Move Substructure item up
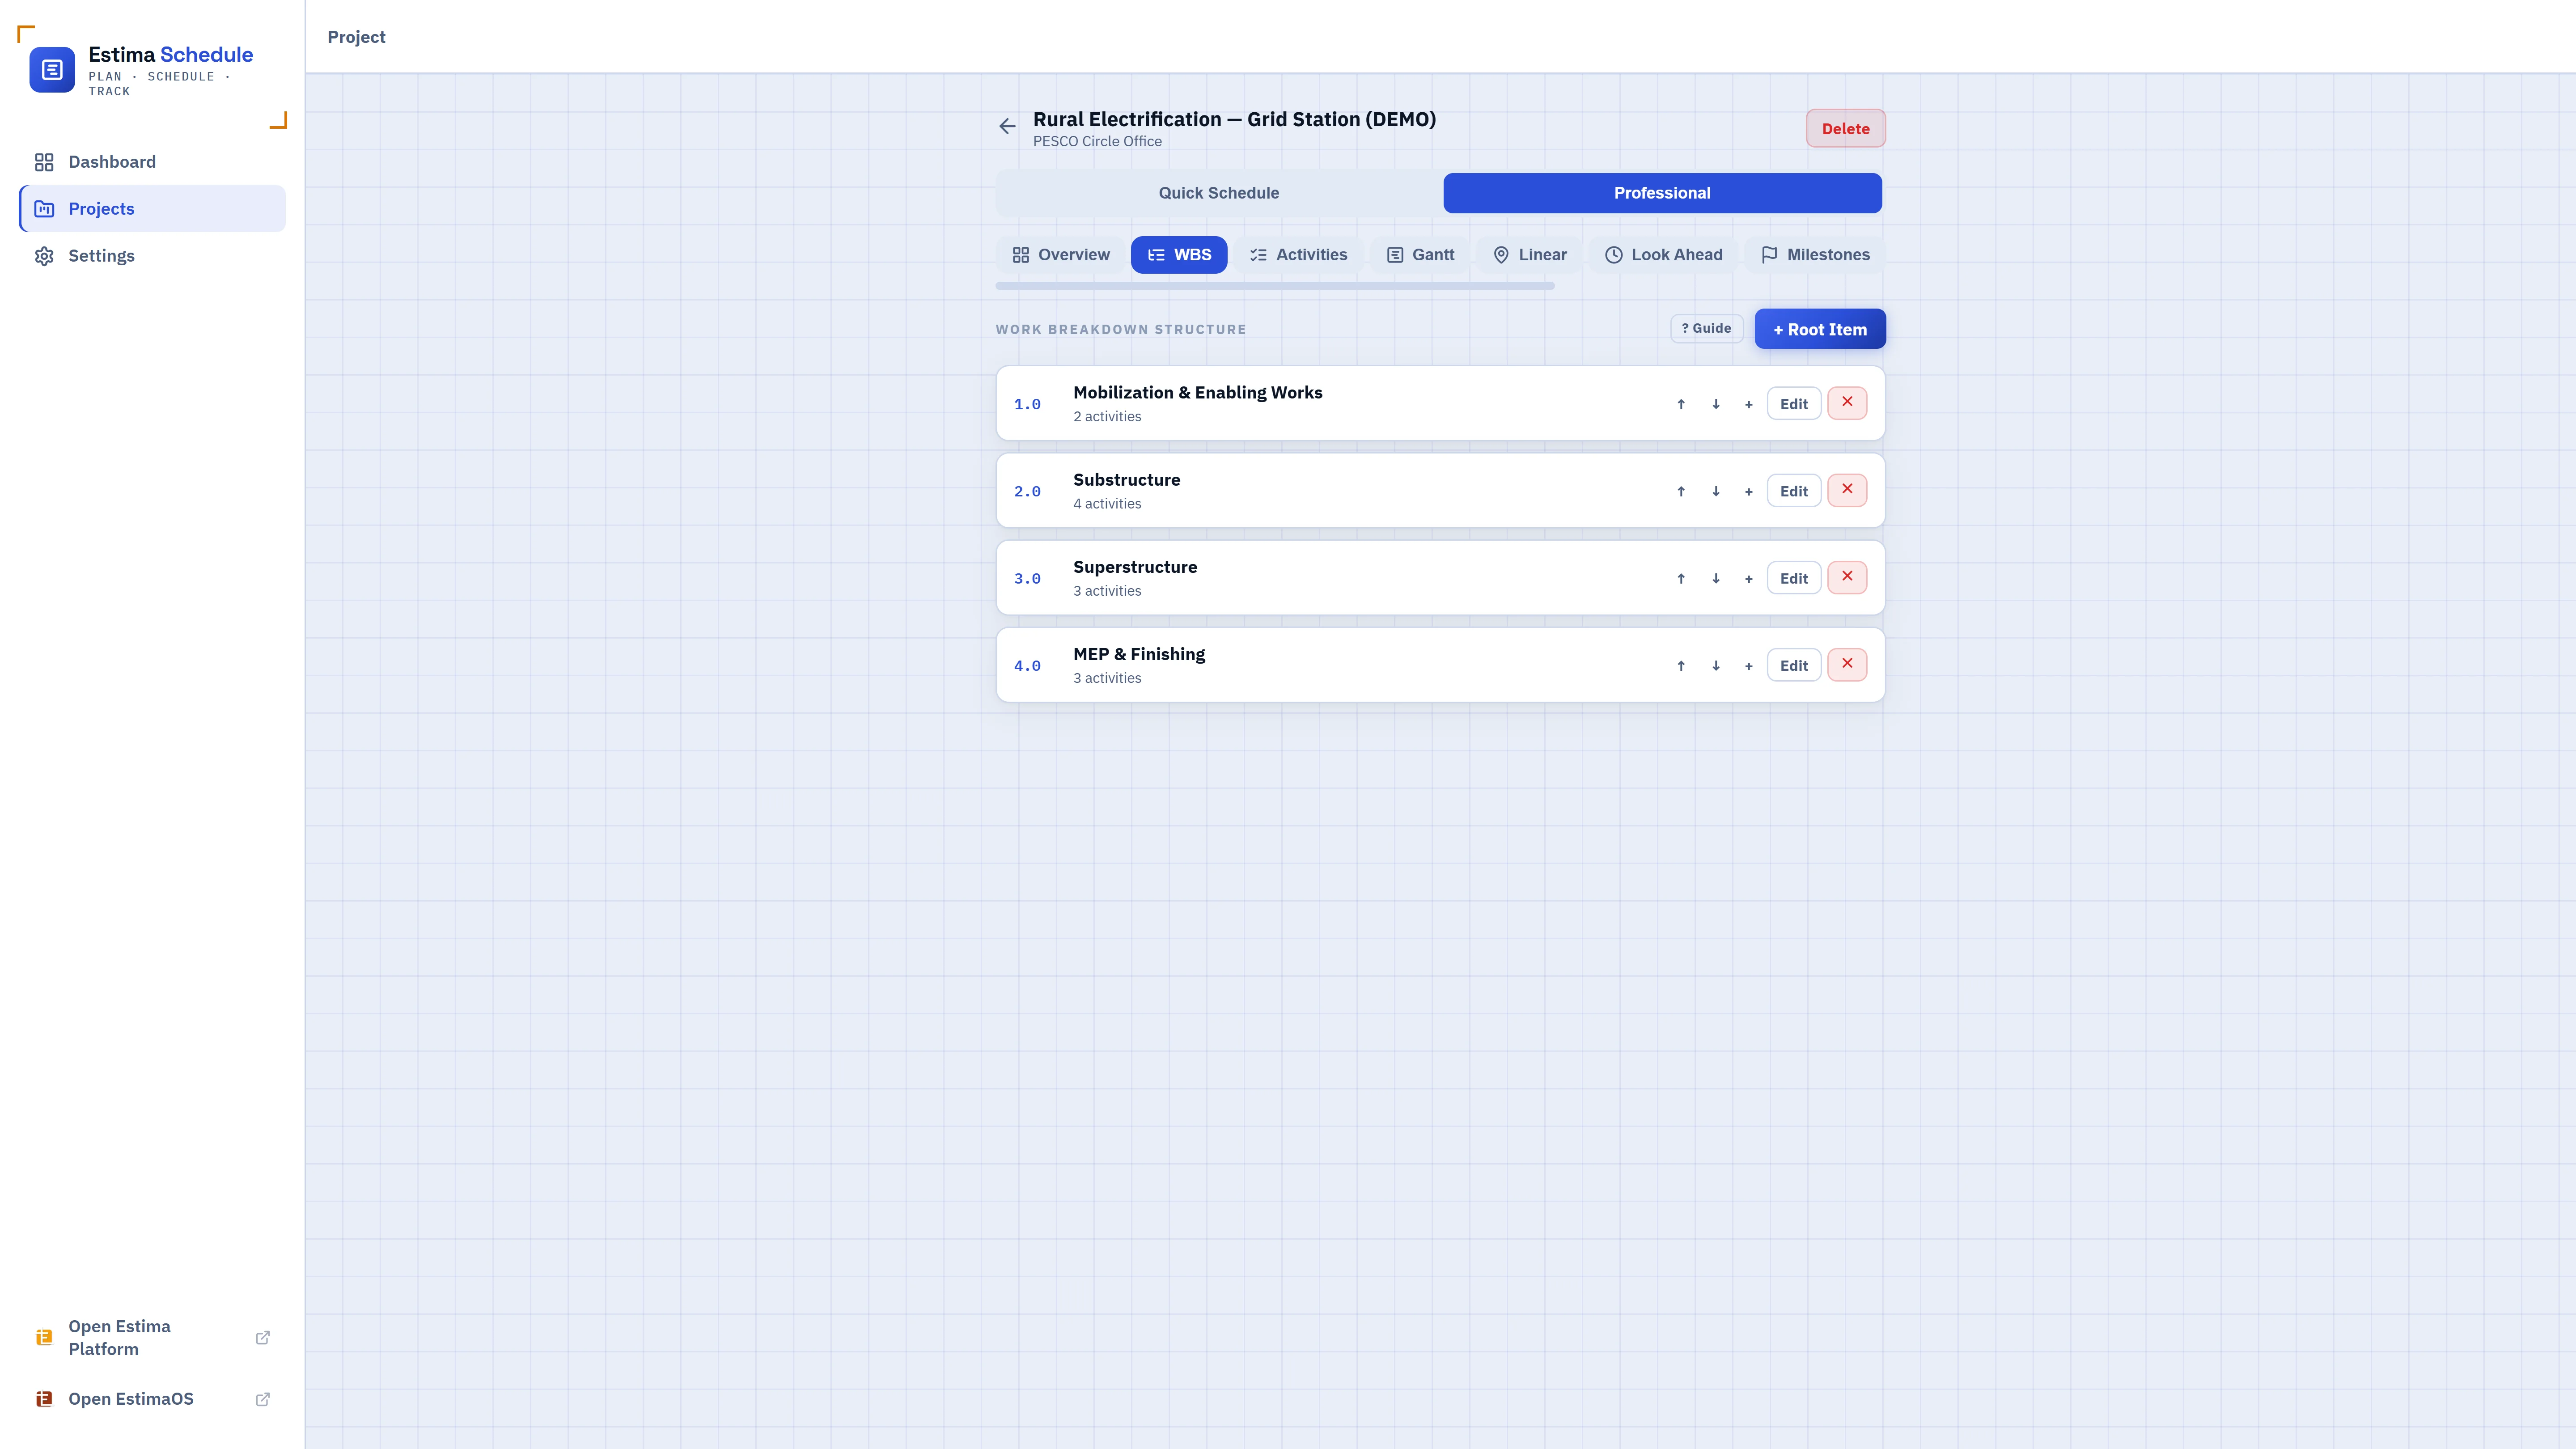Viewport: 2576px width, 1449px height. [1681, 491]
